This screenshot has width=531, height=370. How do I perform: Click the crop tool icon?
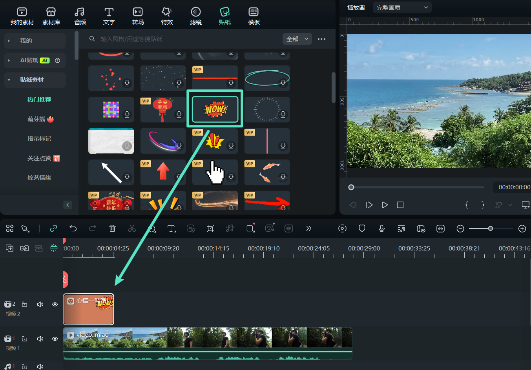click(x=210, y=229)
